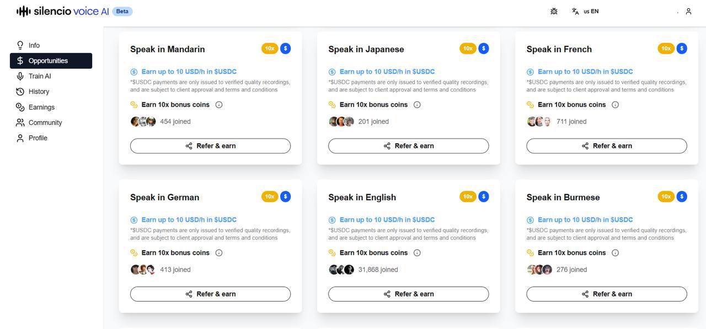Click the info icon on Mandarin bonus coins
Screen dimensions: 706x329
(219, 105)
